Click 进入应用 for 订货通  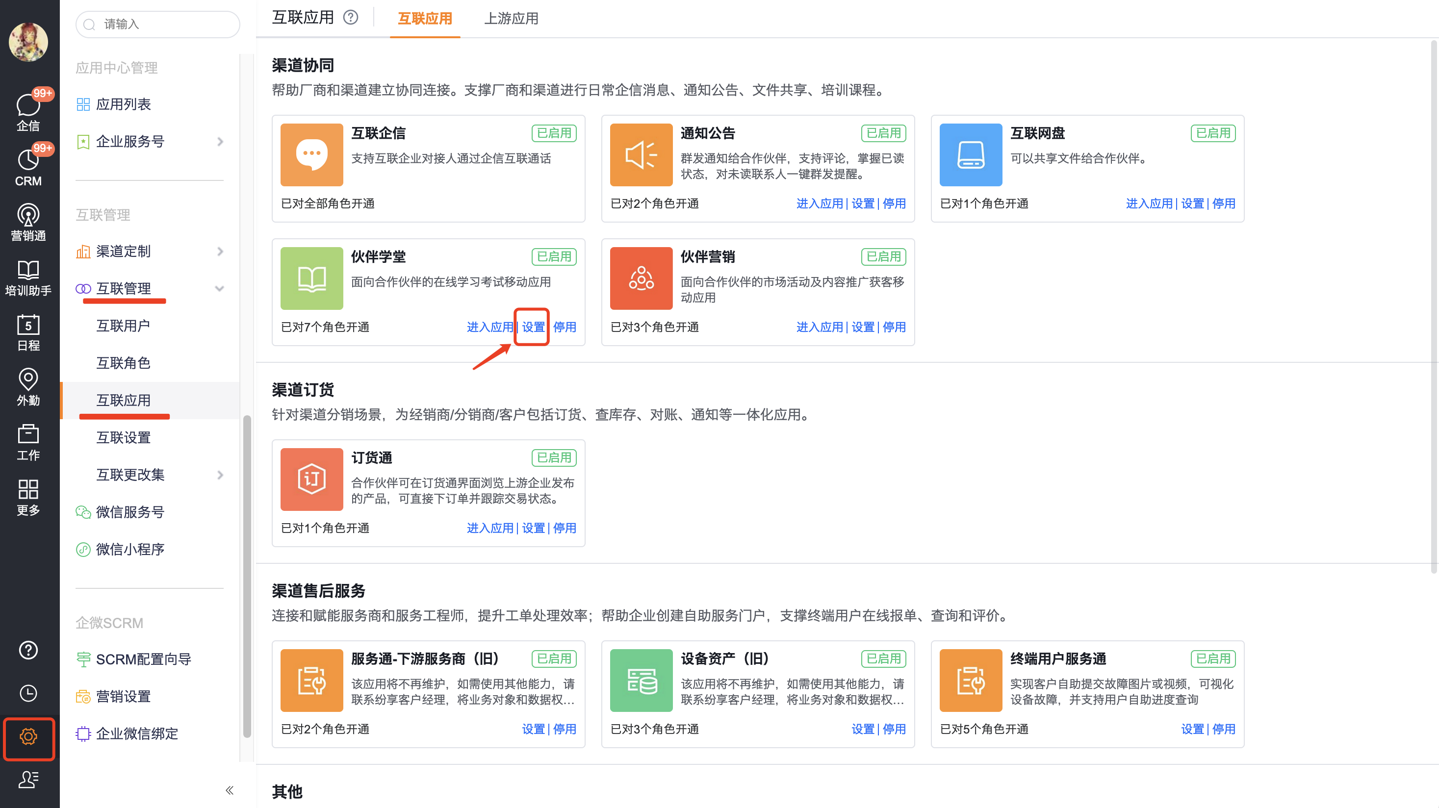[490, 528]
